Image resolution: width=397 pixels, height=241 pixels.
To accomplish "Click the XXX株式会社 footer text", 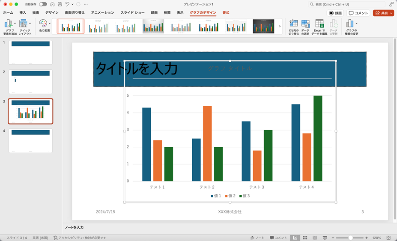I will [x=230, y=211].
